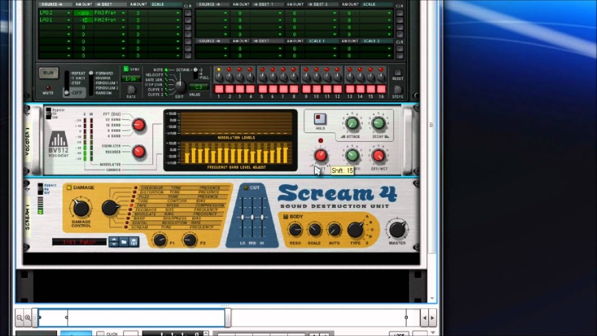This screenshot has width=597, height=336.
Task: Click the LO cut EQ slider
Action: [x=243, y=217]
